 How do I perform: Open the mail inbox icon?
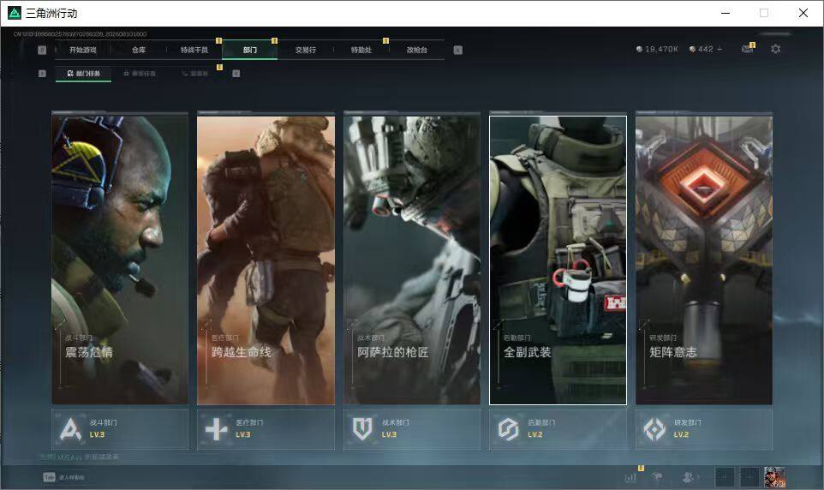747,48
